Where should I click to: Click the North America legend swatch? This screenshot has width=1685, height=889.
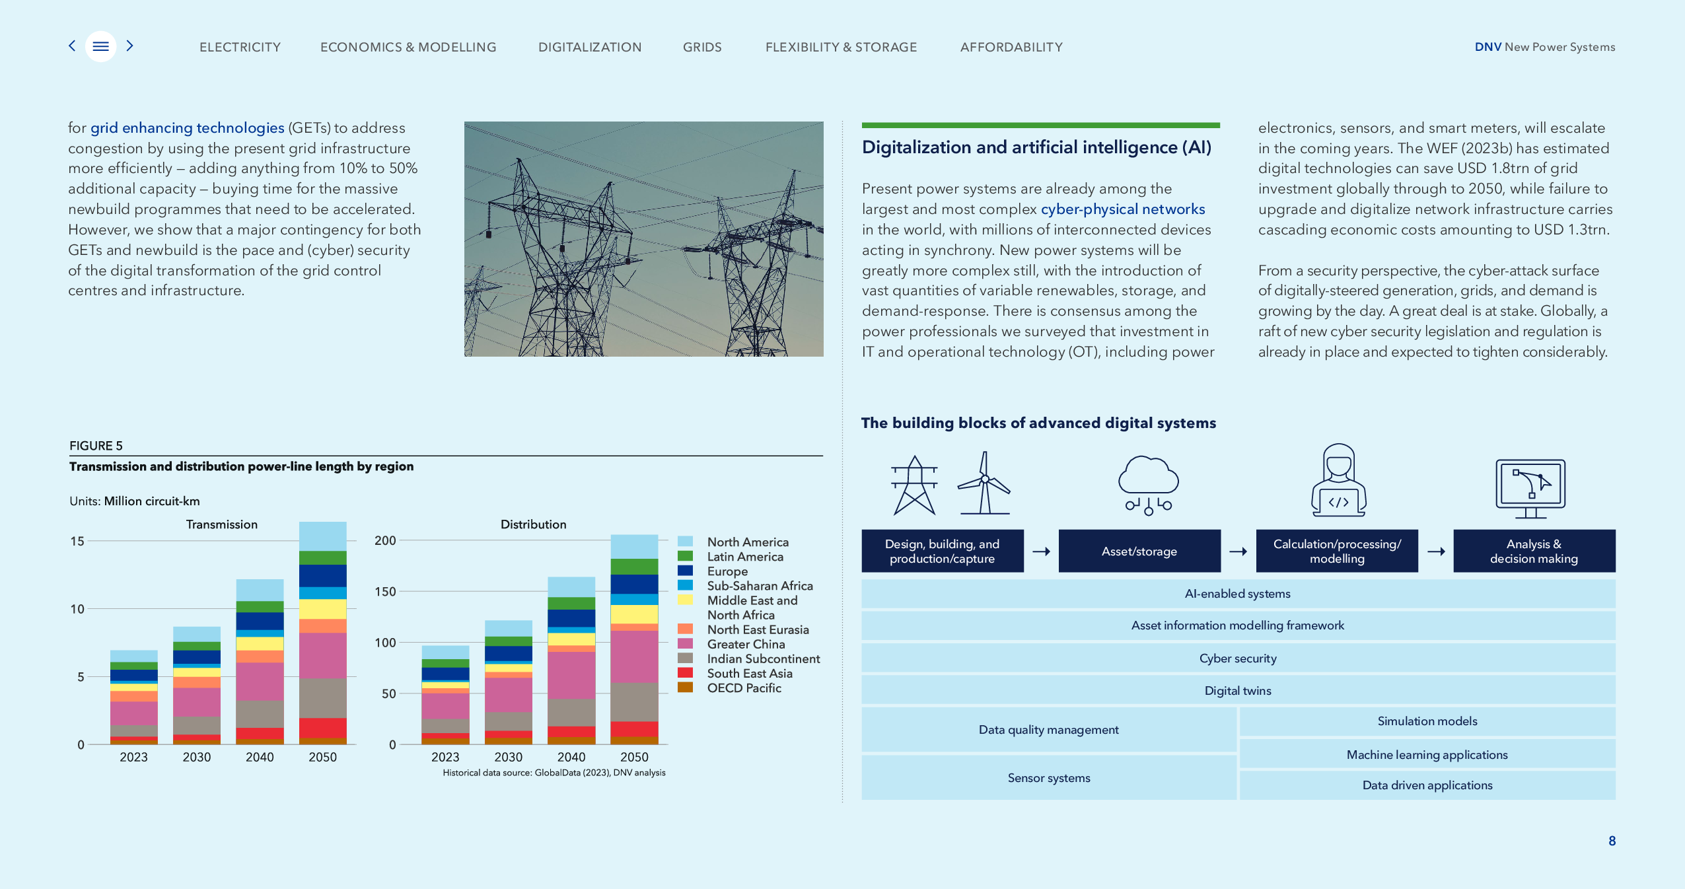(685, 542)
